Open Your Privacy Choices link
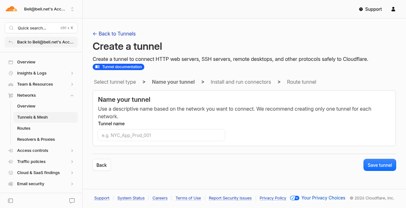Screen dimensions: 406x208 click(x=323, y=198)
